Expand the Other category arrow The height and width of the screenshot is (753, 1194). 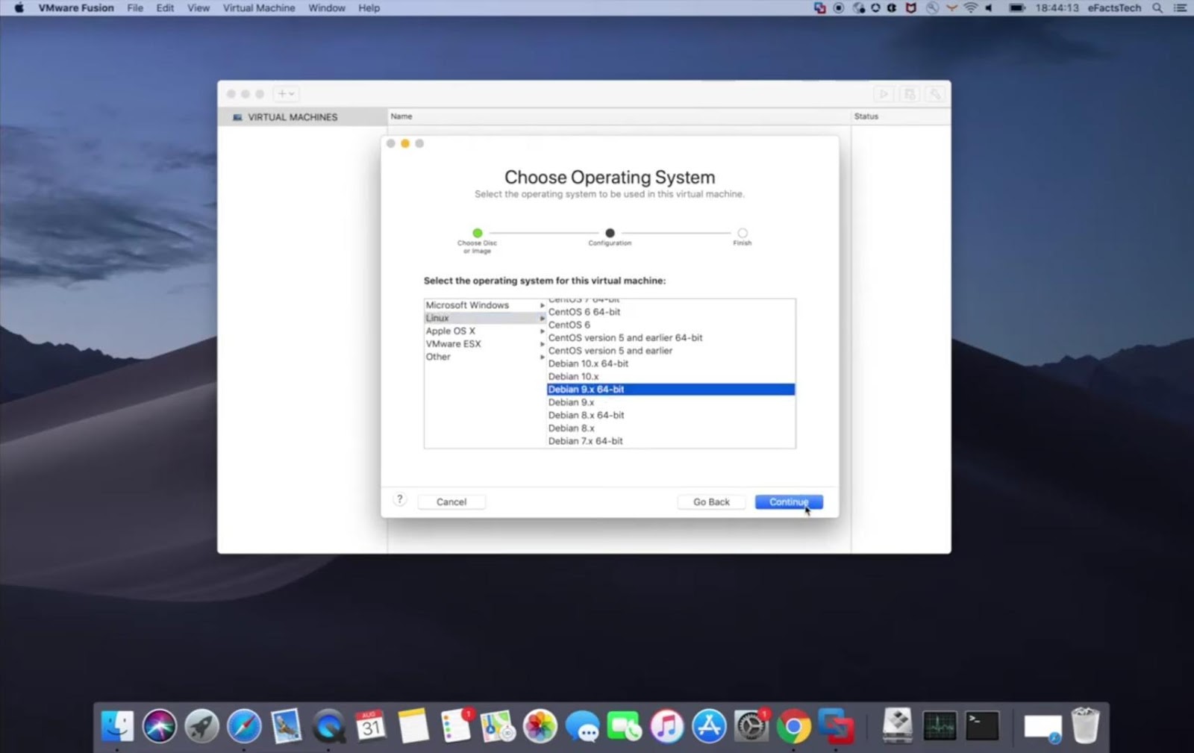coord(542,357)
